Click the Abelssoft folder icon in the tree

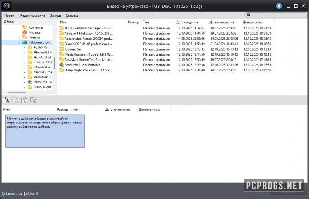[x=30, y=52]
